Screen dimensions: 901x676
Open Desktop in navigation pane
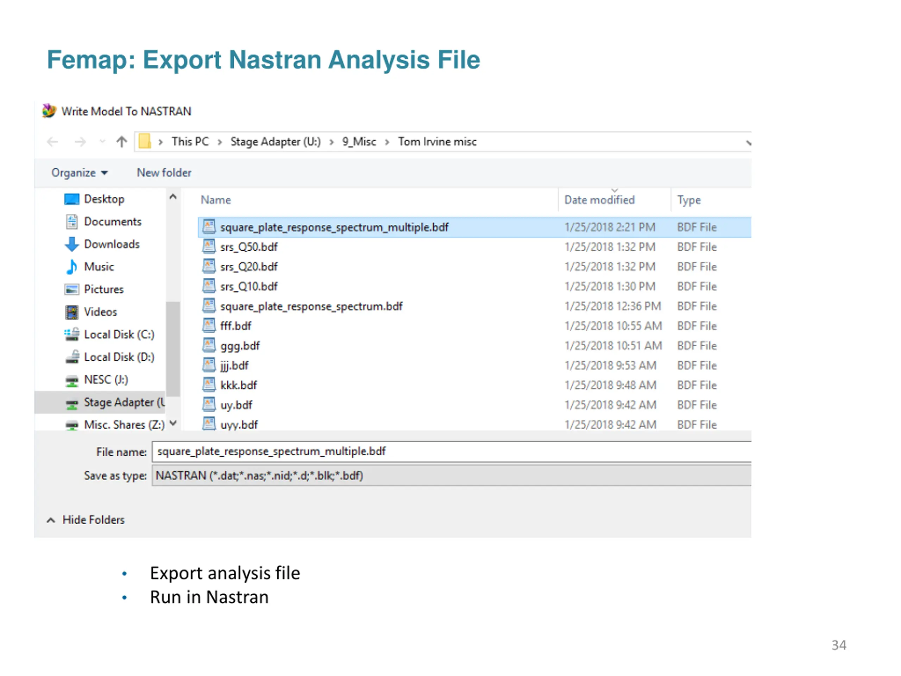tap(104, 199)
